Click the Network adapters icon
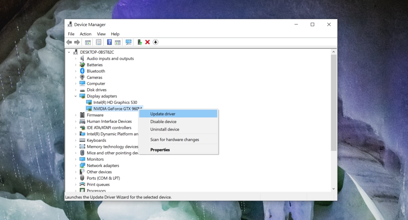408x220 pixels. [x=82, y=166]
